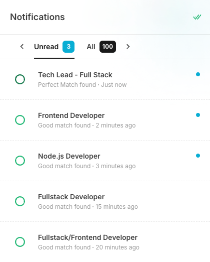Screen dimensions: 210x262
Task: Select circle for Tech Lead - Full Stack
Action: point(20,79)
